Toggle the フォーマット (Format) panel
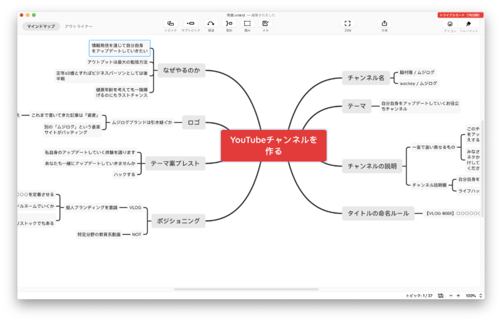 468,24
